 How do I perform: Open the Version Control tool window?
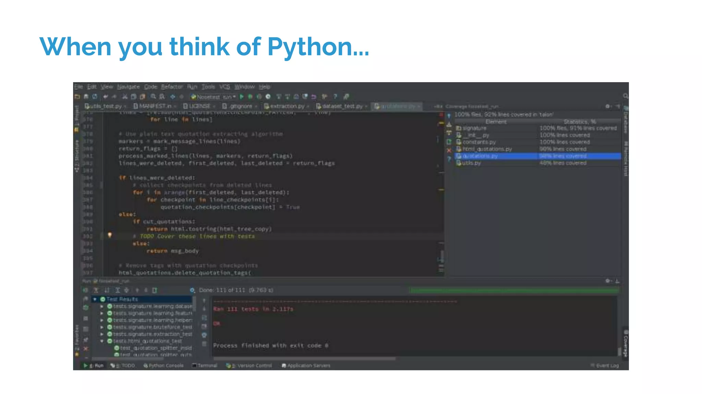pyautogui.click(x=249, y=366)
